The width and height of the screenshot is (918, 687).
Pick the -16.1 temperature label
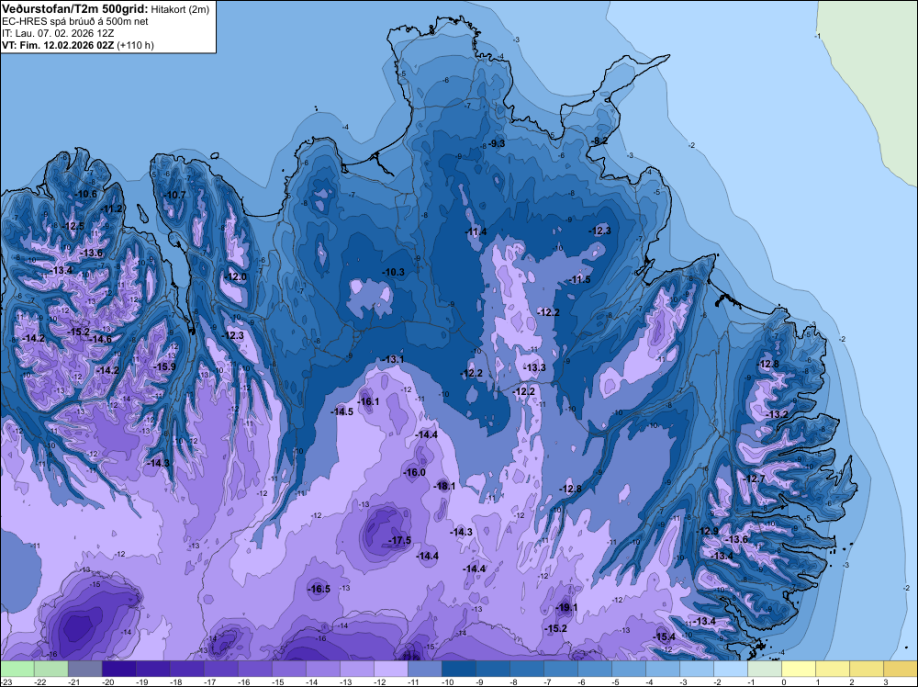pos(368,401)
